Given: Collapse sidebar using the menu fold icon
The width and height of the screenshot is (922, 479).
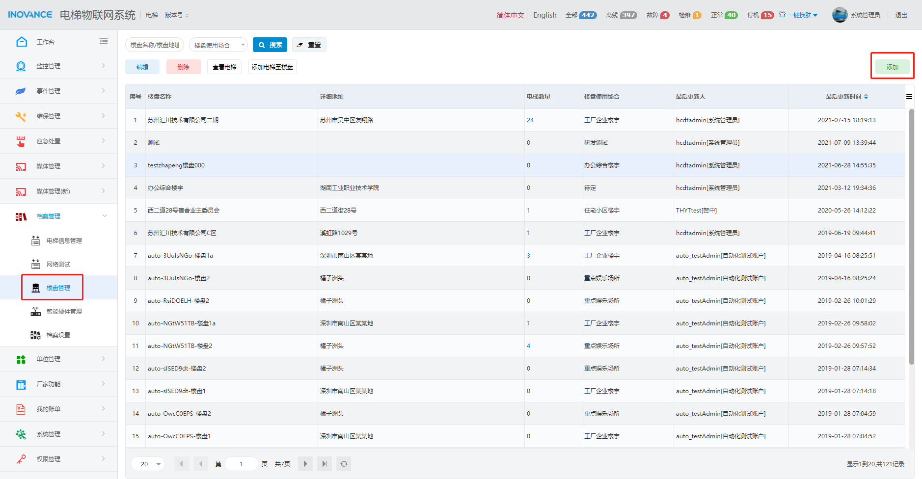Looking at the screenshot, I should [x=104, y=42].
